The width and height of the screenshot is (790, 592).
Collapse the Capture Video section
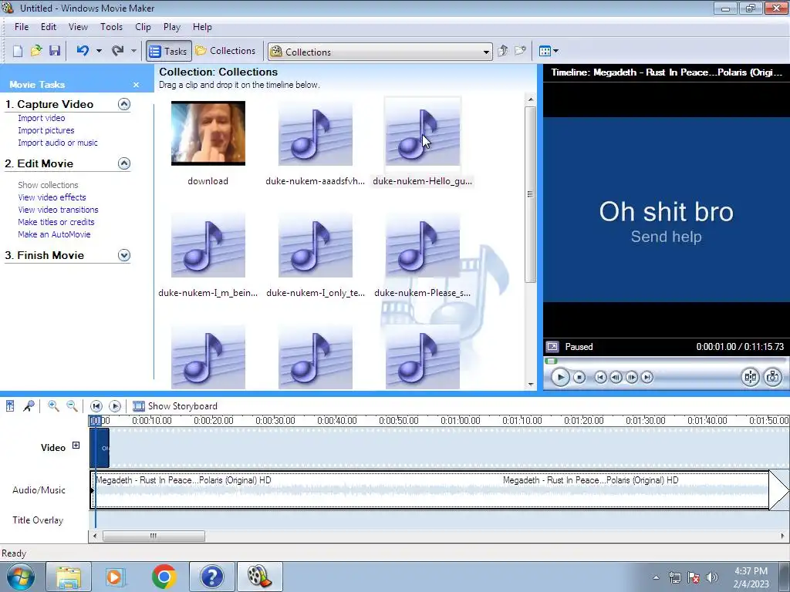[124, 104]
